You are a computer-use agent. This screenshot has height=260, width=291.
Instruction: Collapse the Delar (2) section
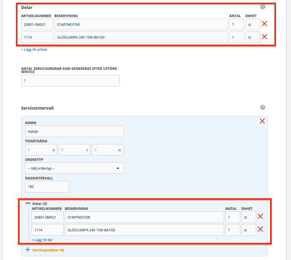pos(28,203)
